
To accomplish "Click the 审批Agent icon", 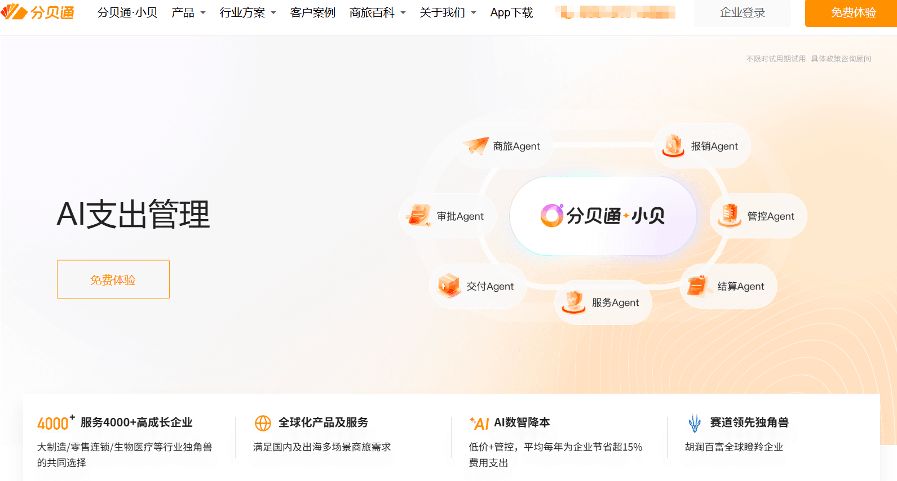I will pos(419,216).
